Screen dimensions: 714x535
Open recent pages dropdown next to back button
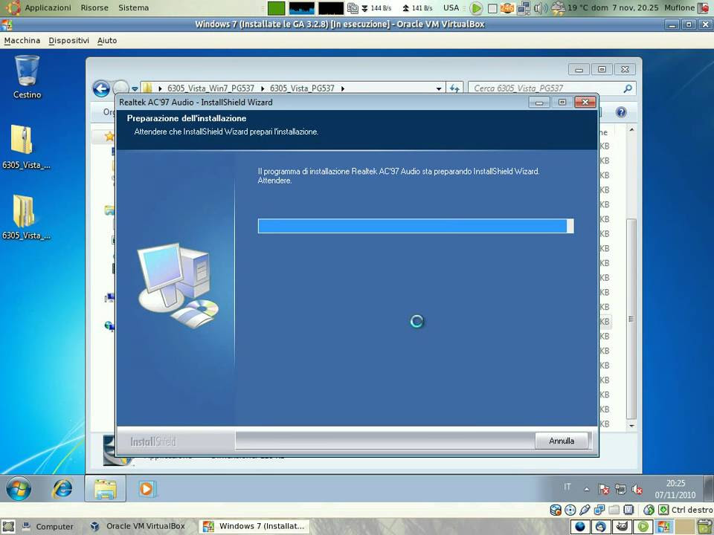tap(135, 88)
